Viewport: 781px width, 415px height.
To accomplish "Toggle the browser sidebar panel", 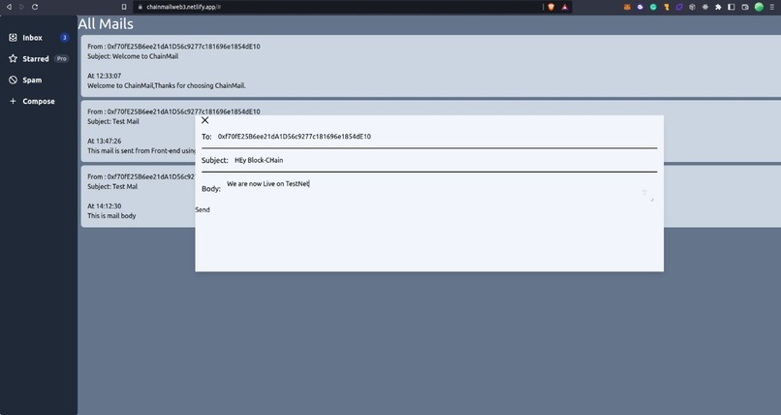I will pos(732,7).
